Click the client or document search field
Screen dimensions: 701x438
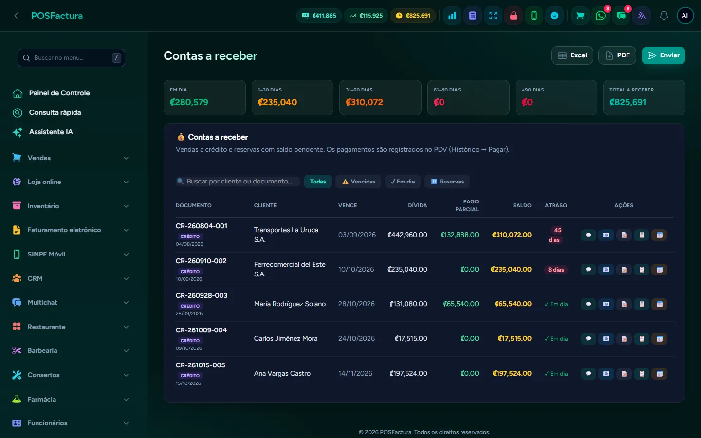[x=238, y=182]
